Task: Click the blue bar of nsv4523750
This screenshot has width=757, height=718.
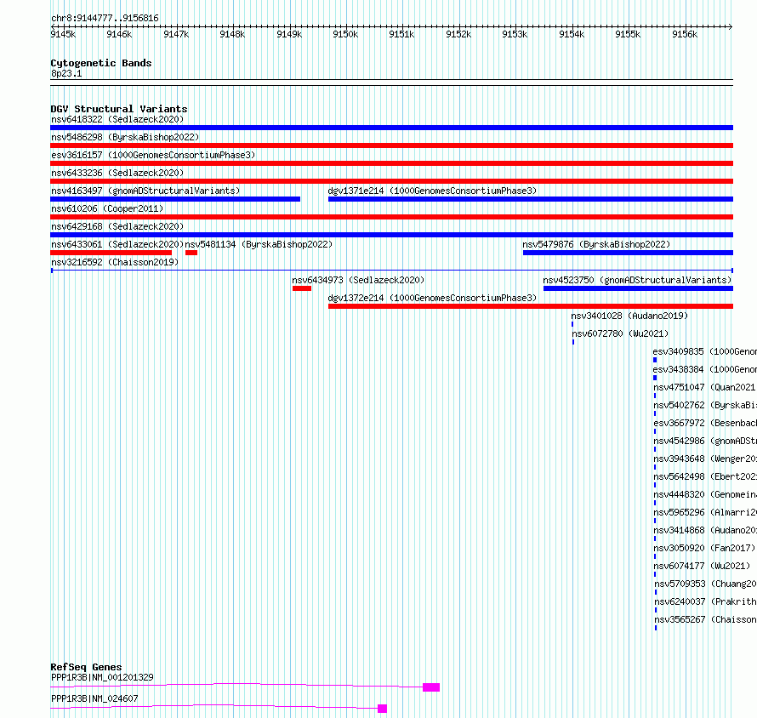Action: click(638, 288)
